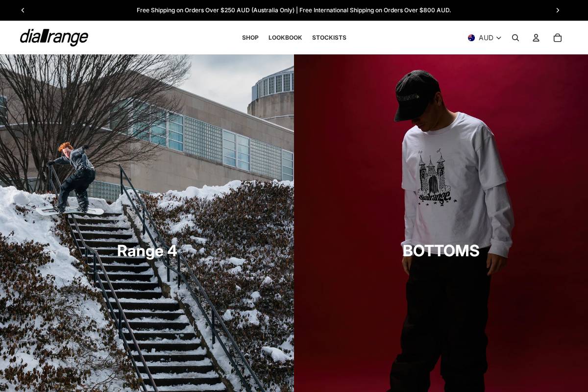This screenshot has height=392, width=588.
Task: Click the white castle tee model photo
Action: 441,223
